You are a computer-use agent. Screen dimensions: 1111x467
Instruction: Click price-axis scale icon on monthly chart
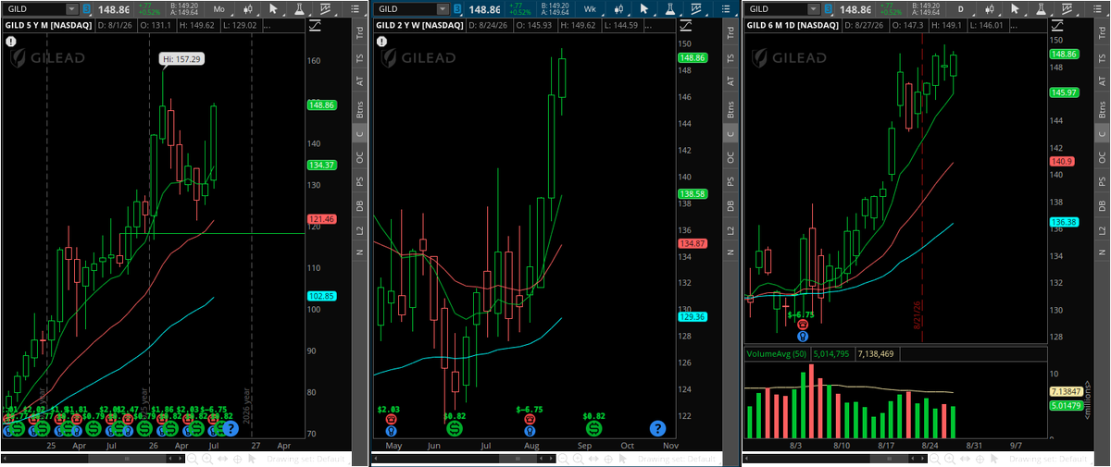(315, 25)
